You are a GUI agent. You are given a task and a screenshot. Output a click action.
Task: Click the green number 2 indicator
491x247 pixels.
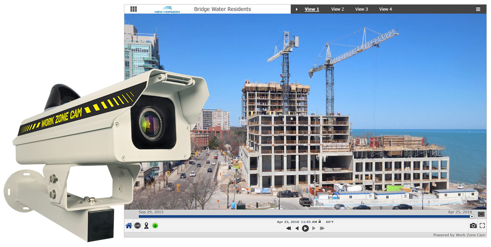click(x=155, y=226)
